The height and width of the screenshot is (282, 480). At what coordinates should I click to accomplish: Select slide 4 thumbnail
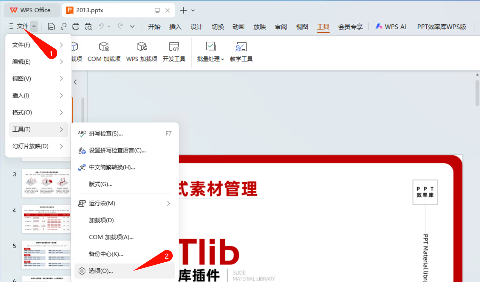46,219
